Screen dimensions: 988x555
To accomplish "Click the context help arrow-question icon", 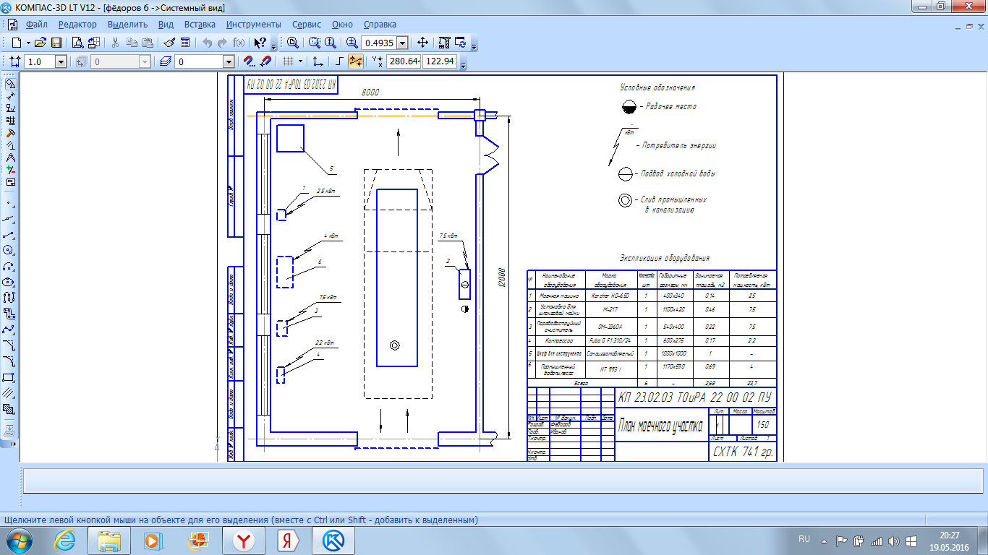I will (260, 43).
